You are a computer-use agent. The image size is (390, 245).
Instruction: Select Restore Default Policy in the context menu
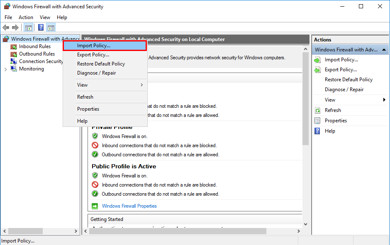tap(101, 64)
